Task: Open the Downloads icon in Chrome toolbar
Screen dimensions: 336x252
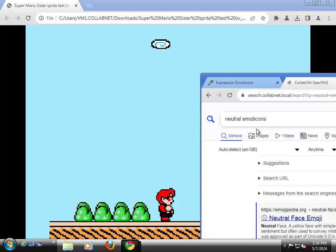Action: pyautogui.click(x=297, y=18)
